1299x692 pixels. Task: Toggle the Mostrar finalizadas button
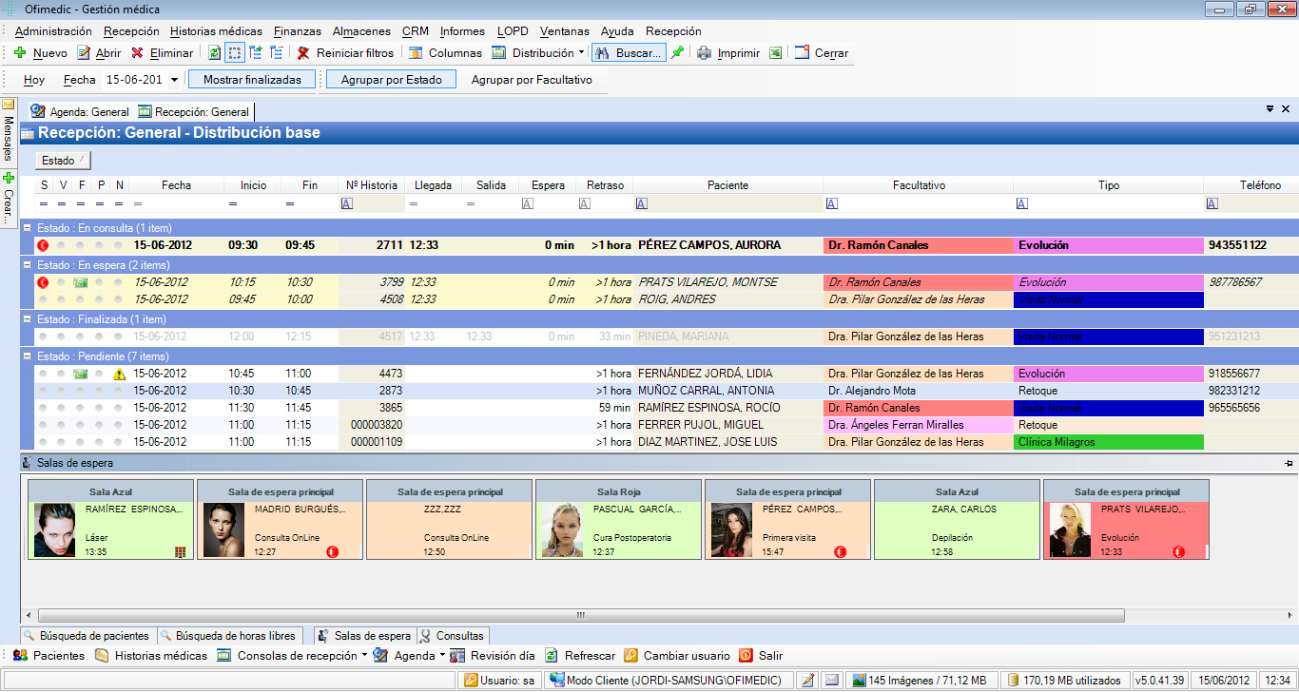coord(252,80)
